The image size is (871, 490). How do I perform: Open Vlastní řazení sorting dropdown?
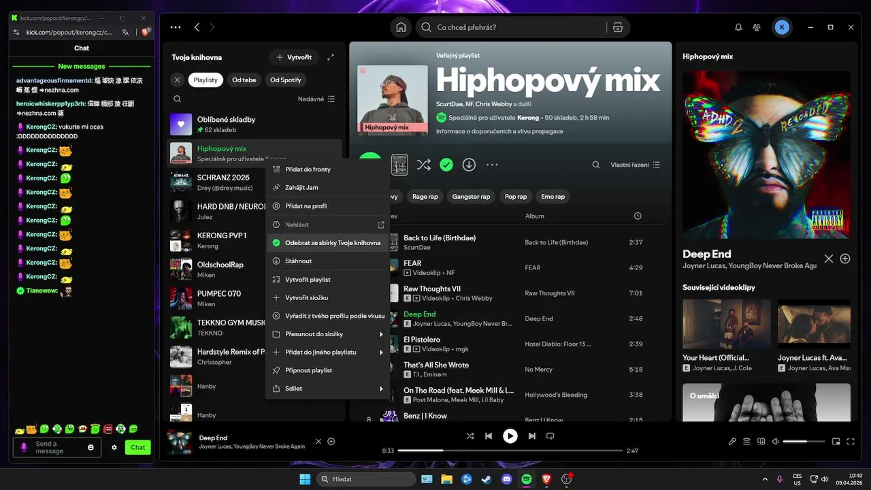[x=635, y=165]
